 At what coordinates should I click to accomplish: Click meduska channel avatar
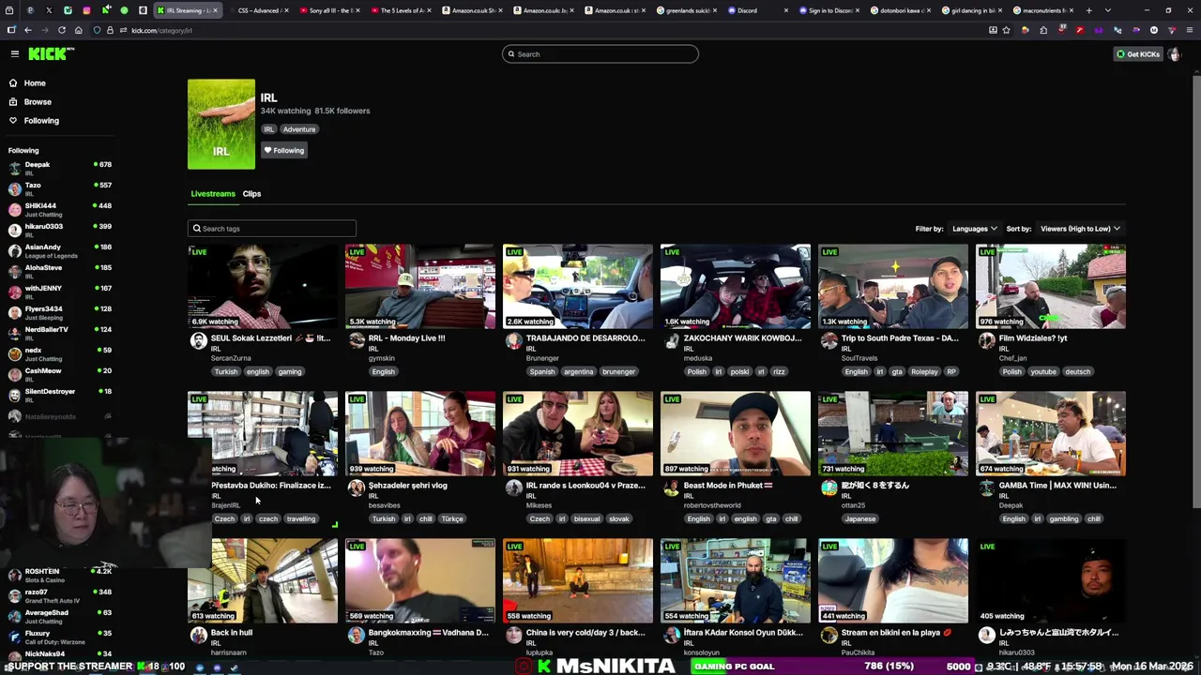(x=671, y=341)
